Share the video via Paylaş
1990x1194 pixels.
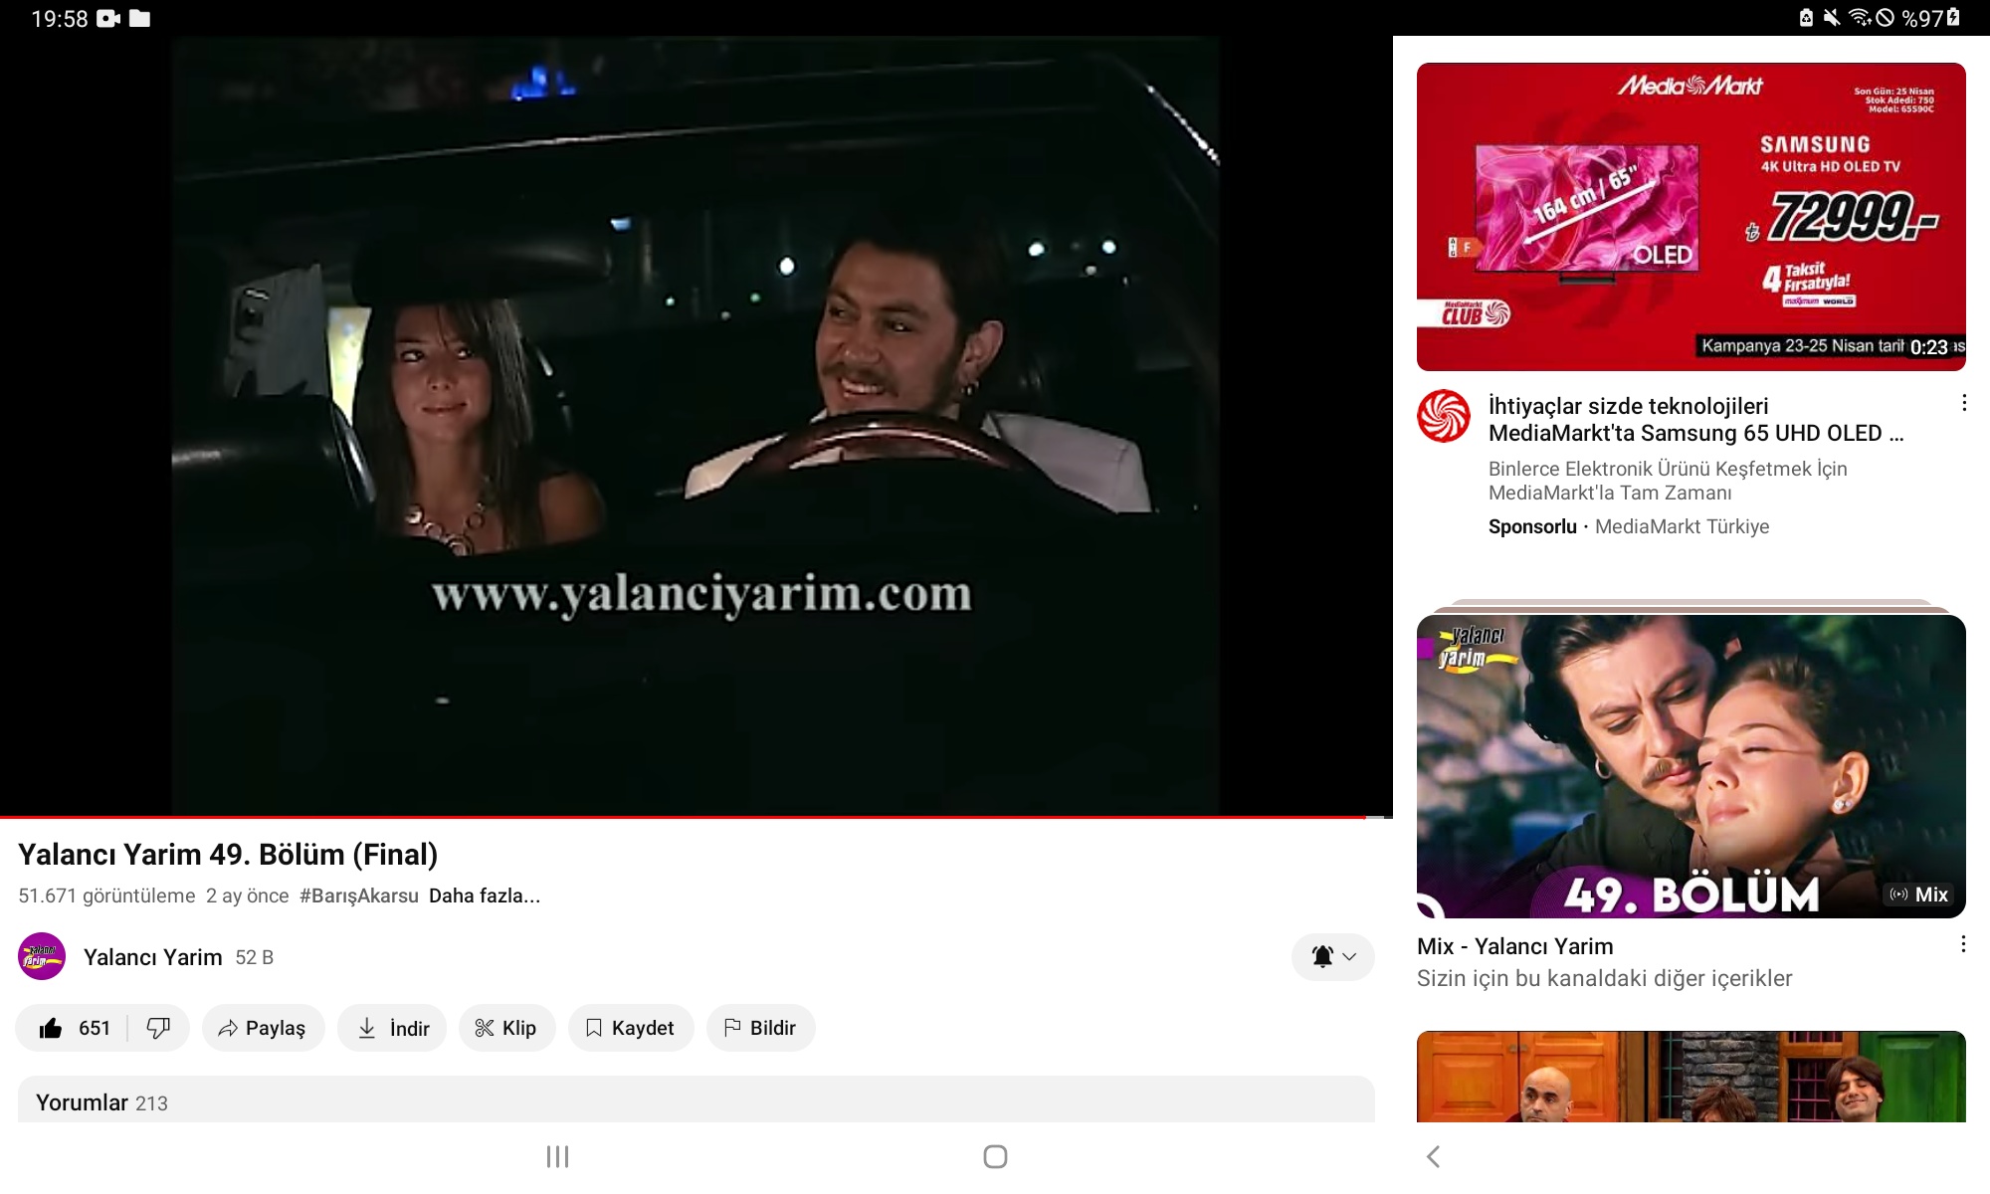click(264, 1028)
